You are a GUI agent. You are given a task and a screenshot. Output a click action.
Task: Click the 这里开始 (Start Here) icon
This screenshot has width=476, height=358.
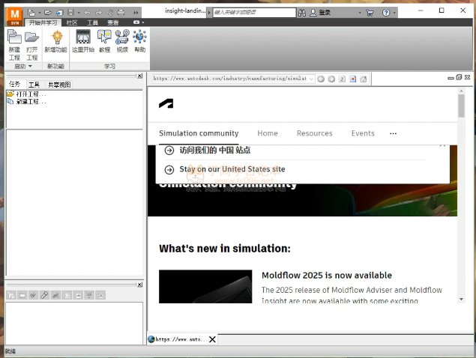(x=83, y=41)
